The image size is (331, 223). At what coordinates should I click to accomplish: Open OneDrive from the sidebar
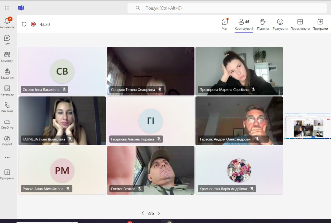click(7, 122)
